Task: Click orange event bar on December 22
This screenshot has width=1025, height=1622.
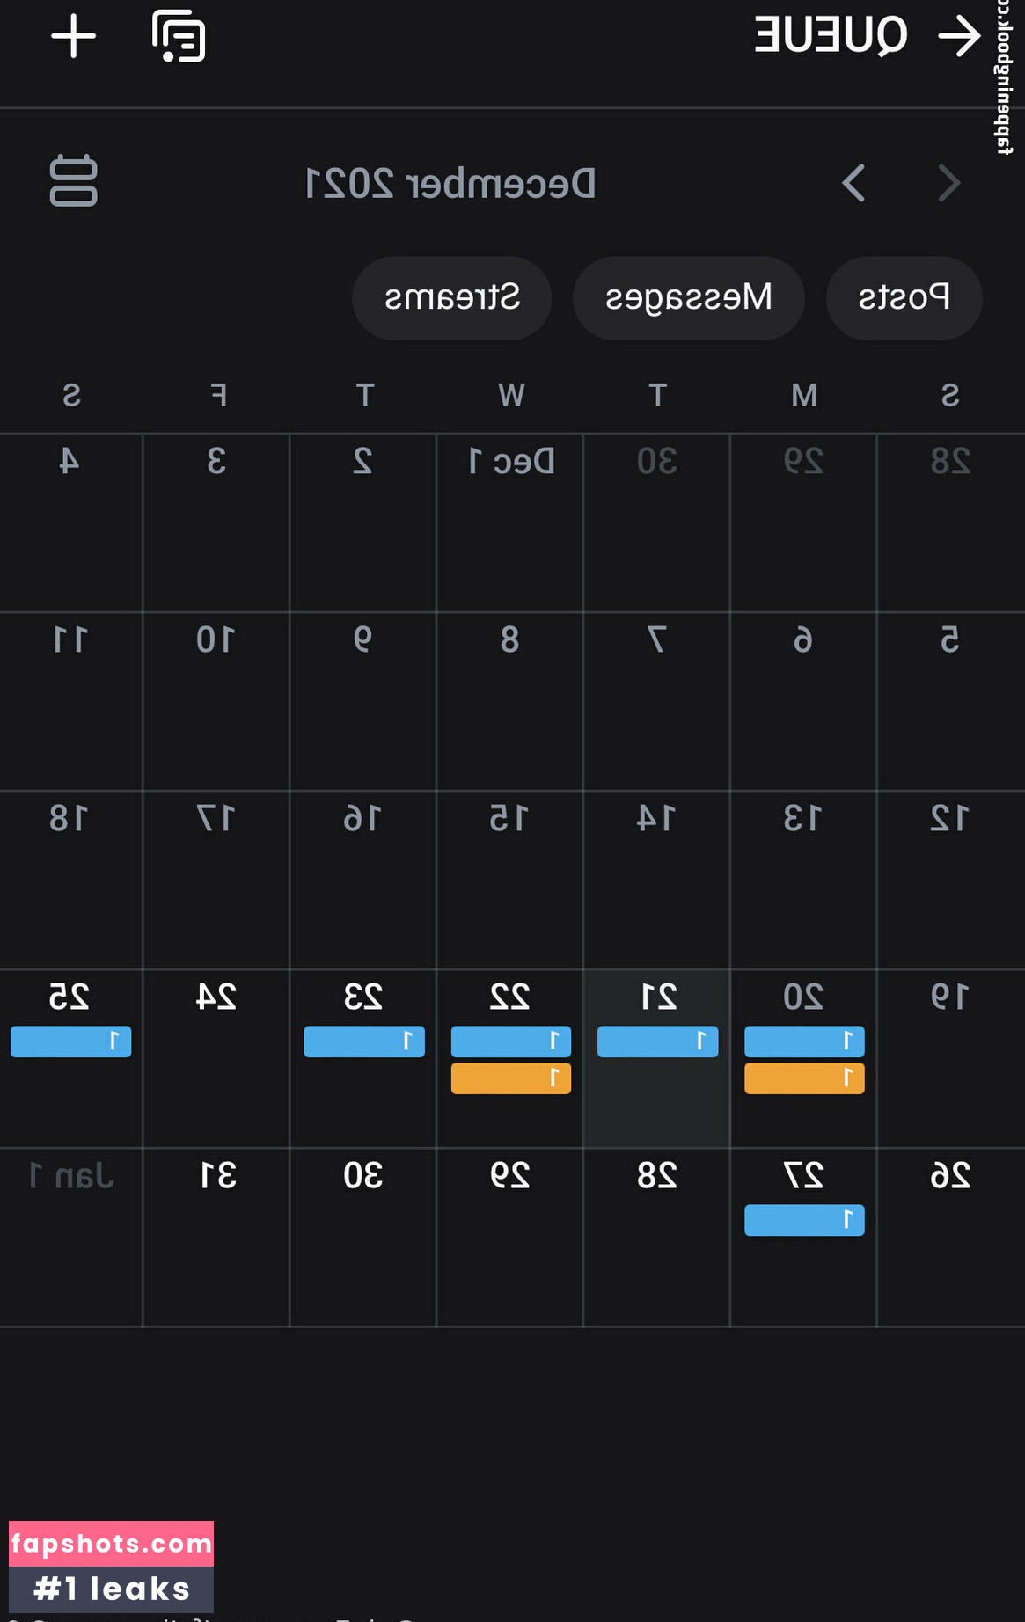Action: (511, 1078)
